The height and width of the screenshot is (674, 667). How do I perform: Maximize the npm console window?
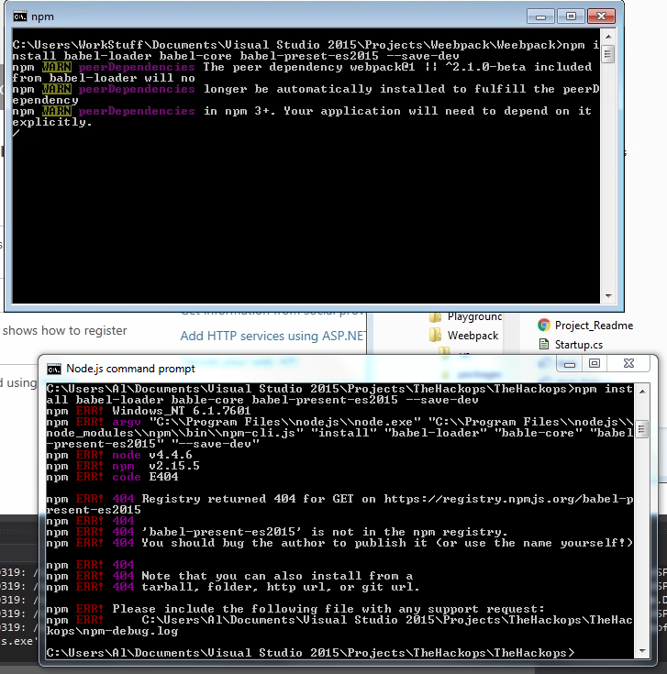click(x=571, y=17)
